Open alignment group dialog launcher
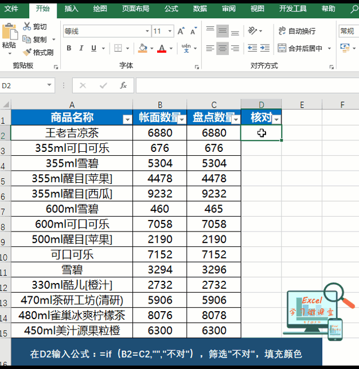Screen dimensions: 359x369 coord(331,67)
